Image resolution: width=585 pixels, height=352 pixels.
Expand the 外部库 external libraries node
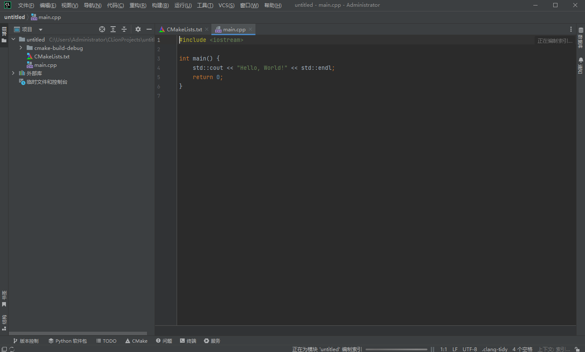pyautogui.click(x=13, y=73)
